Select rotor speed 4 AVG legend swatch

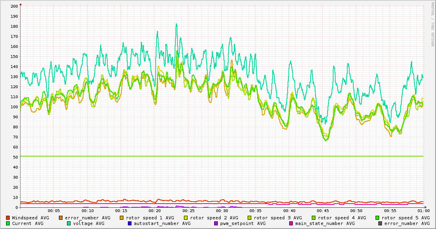click(x=314, y=218)
